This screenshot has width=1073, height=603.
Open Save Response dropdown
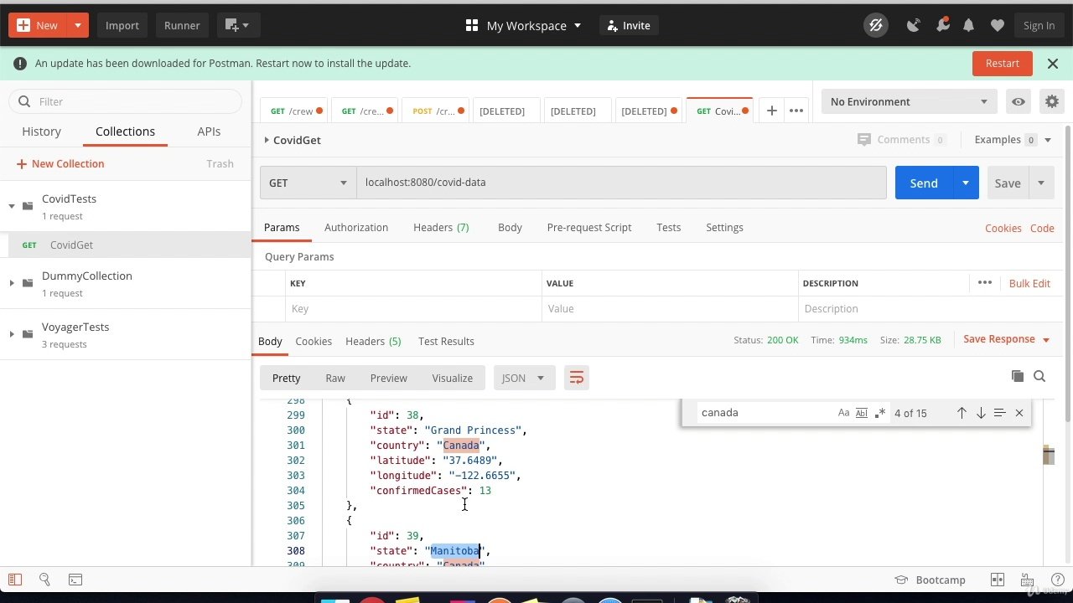click(x=1006, y=339)
